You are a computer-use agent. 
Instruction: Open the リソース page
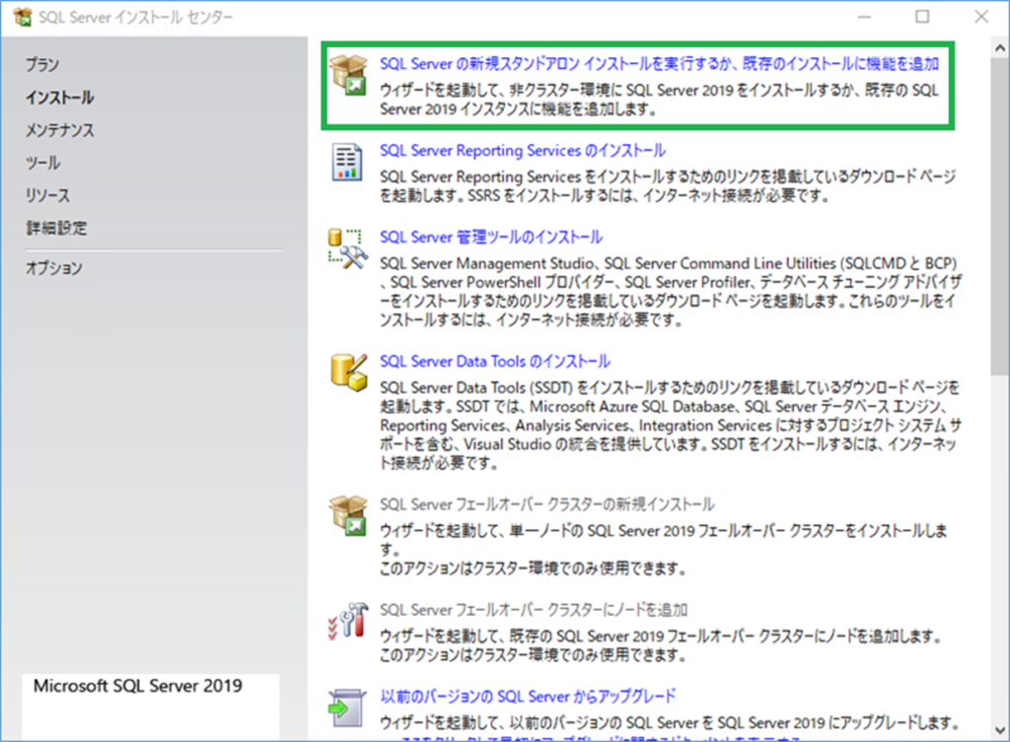47,195
